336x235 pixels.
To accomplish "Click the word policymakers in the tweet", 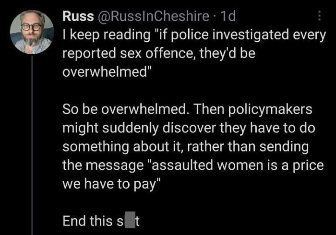I will coord(270,110).
